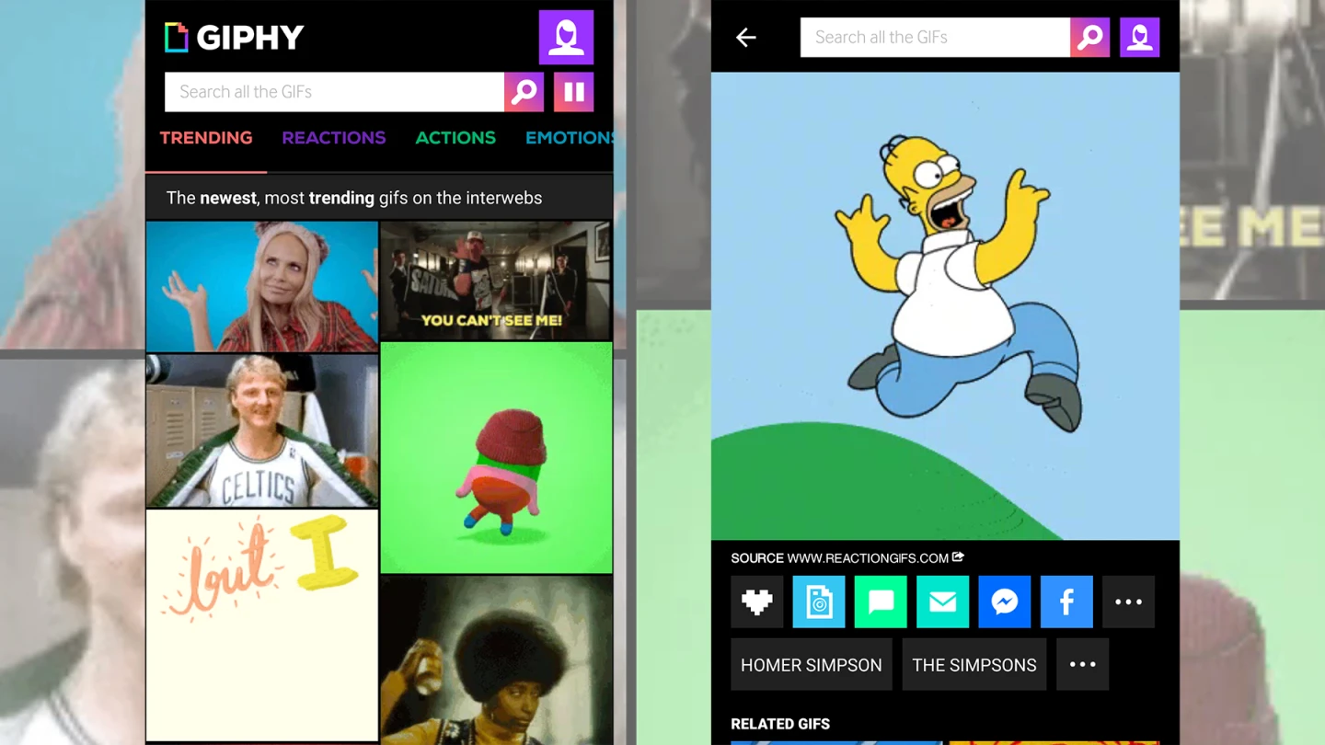Show more share options ellipsis

tap(1128, 602)
